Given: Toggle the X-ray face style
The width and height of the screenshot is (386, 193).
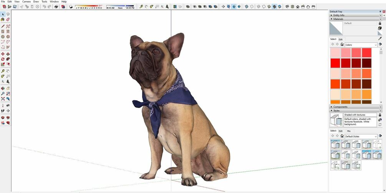Looking at the screenshot, I should (x=247, y=7).
